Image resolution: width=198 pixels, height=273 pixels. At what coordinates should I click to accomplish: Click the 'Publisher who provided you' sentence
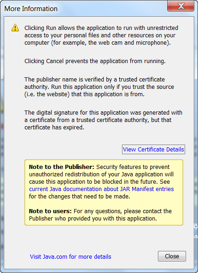(93, 219)
